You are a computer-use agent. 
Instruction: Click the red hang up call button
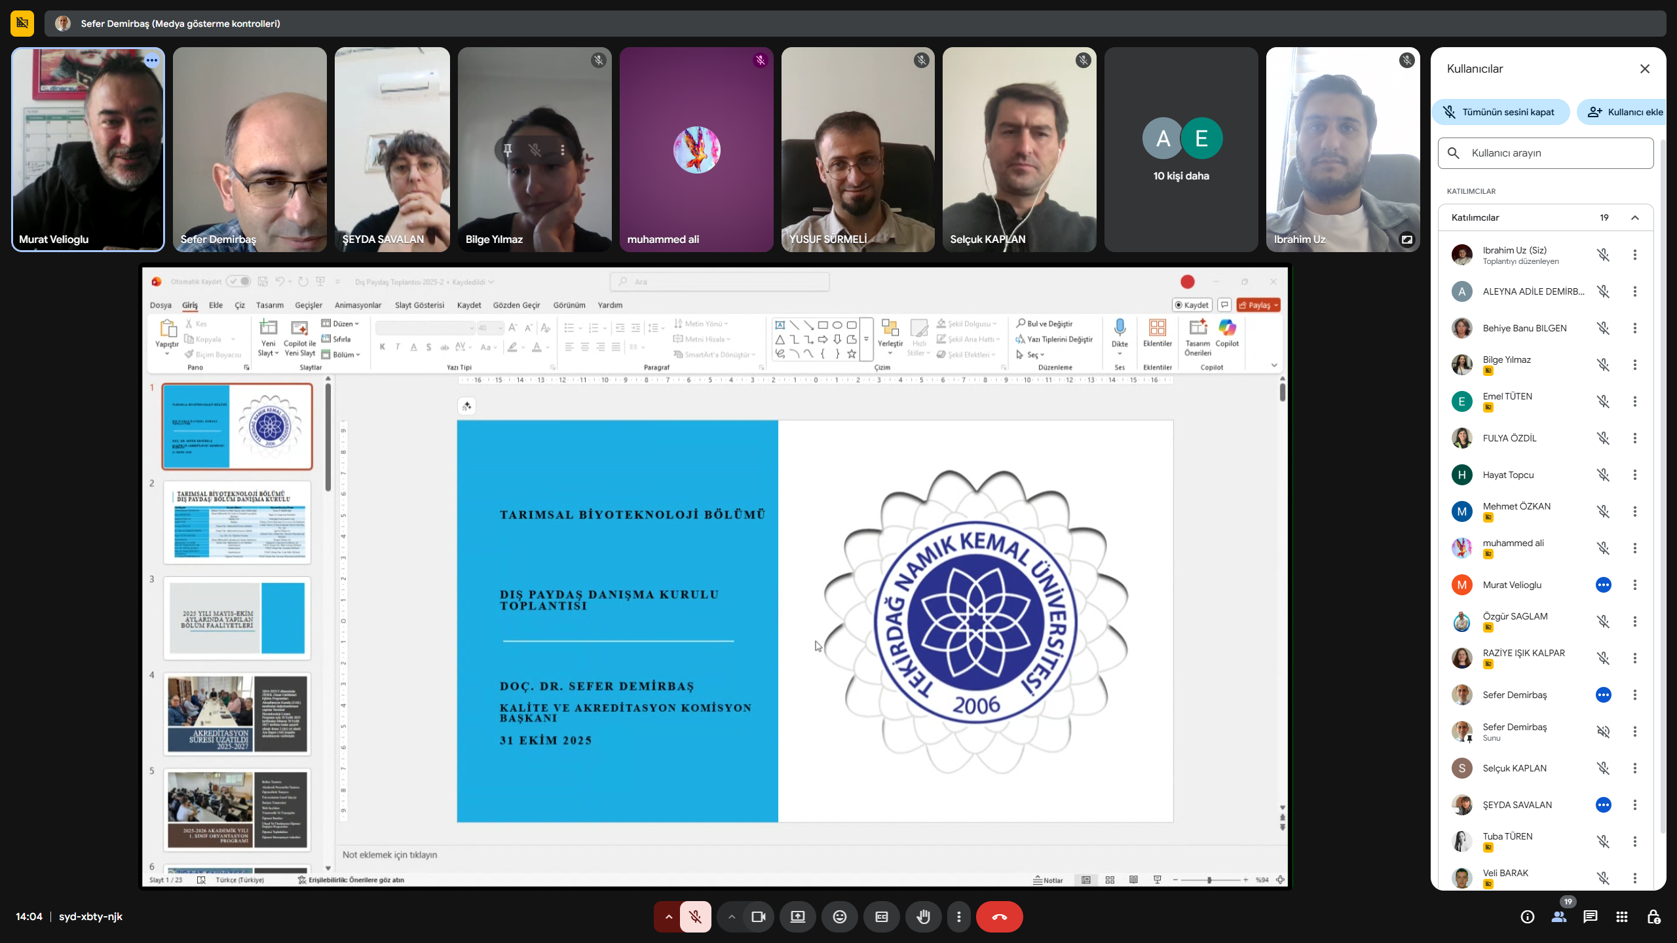(999, 917)
